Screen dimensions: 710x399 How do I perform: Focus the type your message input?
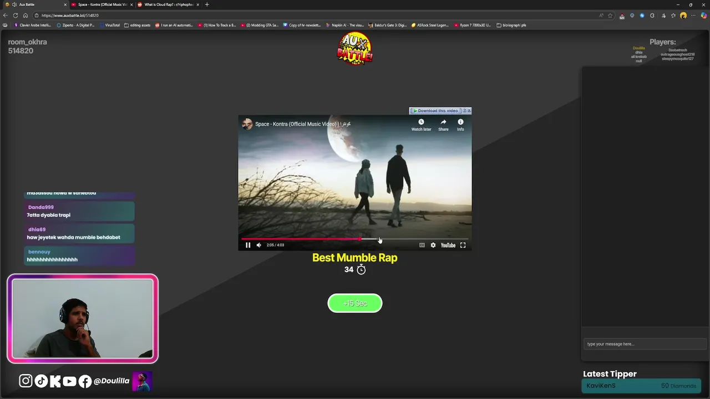pyautogui.click(x=645, y=344)
